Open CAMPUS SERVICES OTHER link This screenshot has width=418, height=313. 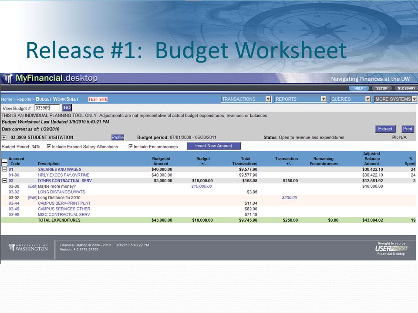pyautogui.click(x=64, y=209)
